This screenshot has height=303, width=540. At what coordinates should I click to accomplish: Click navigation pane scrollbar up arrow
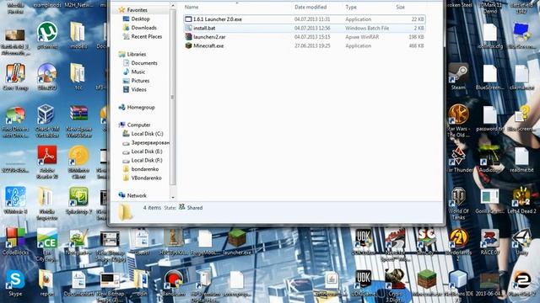(172, 6)
